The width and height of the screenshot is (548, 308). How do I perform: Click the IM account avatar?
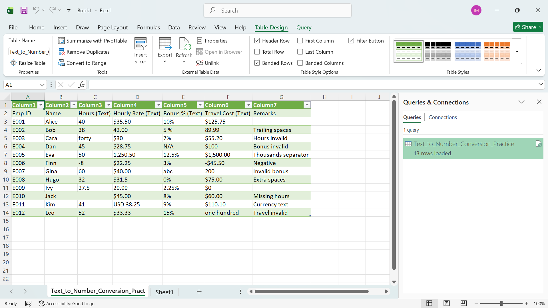click(476, 11)
